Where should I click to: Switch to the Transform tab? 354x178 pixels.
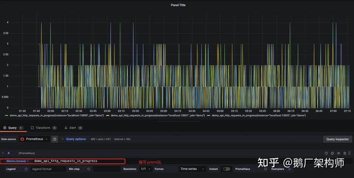pos(44,128)
